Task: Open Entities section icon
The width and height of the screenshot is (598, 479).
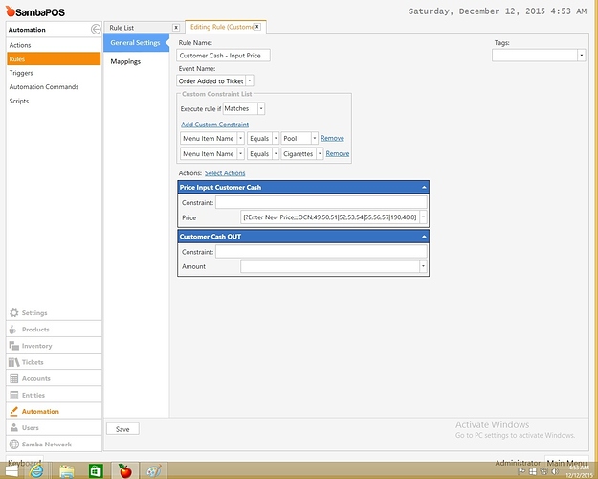Action: coord(14,395)
